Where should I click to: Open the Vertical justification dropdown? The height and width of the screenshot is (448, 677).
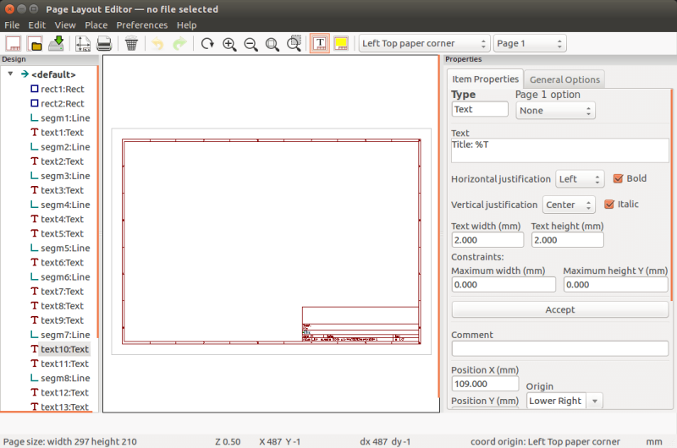[x=569, y=205]
